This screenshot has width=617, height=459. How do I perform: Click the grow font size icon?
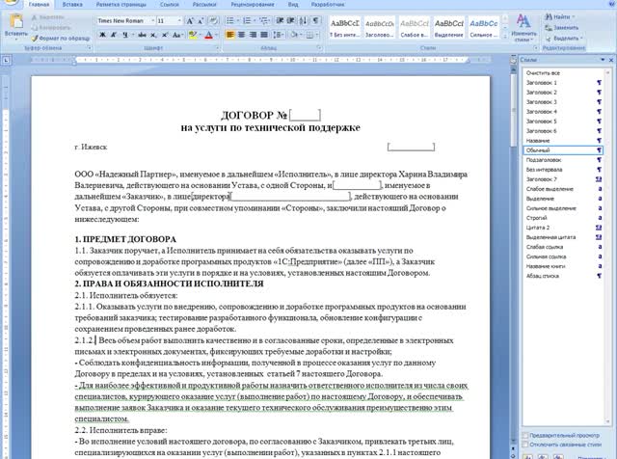pyautogui.click(x=190, y=21)
